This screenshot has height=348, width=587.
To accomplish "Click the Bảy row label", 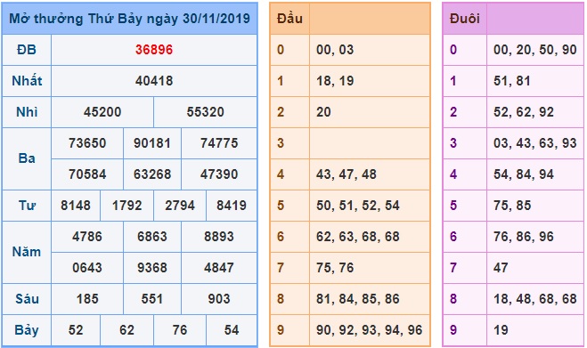I will (27, 329).
